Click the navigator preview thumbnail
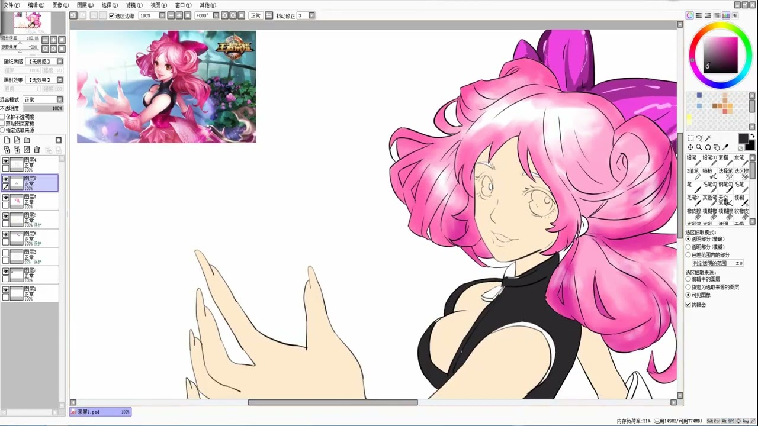The height and width of the screenshot is (426, 758). pos(32,22)
